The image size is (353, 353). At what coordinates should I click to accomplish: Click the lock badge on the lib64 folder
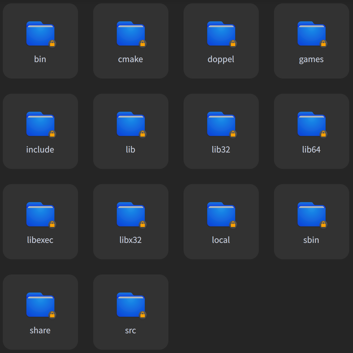tap(323, 134)
